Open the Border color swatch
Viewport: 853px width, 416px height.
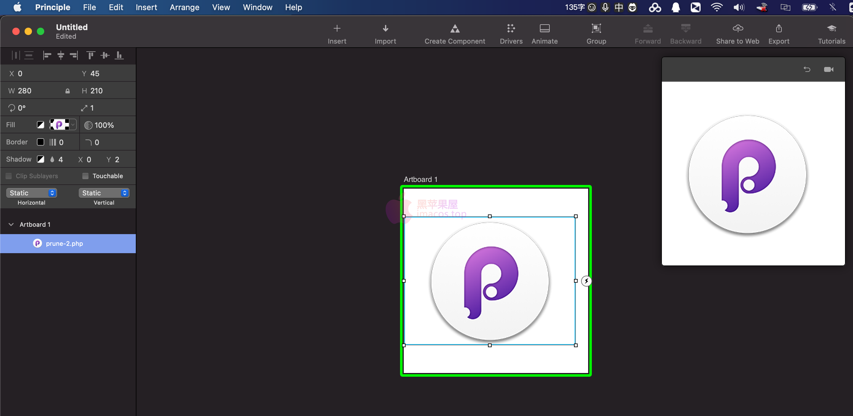pos(40,142)
